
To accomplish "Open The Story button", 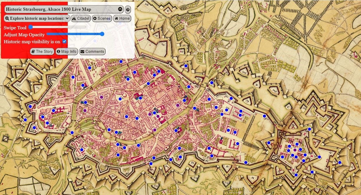I will tap(42, 51).
